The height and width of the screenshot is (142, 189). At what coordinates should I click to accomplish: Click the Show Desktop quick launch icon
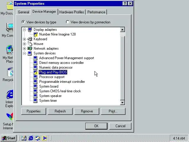click(24, 138)
